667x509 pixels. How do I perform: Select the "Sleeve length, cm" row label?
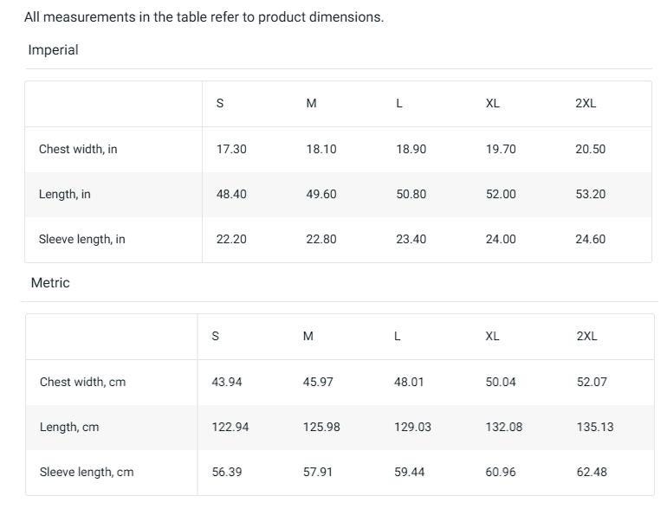[87, 472]
